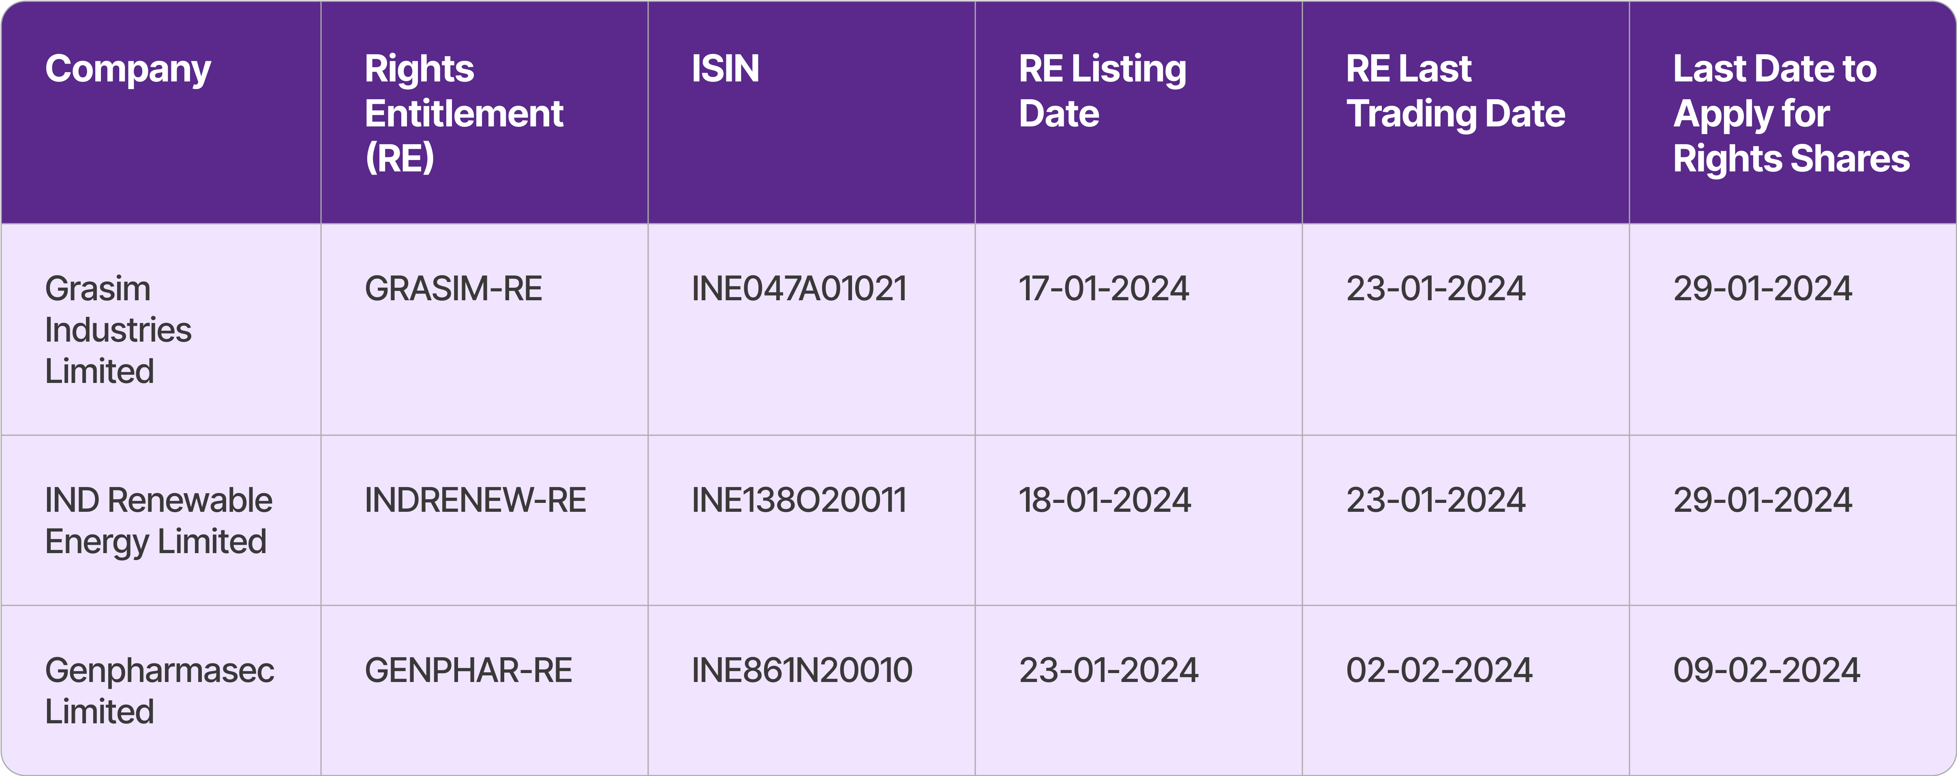Click the Rights Entitlement (RE) header
This screenshot has height=776, width=1957.
(x=463, y=113)
